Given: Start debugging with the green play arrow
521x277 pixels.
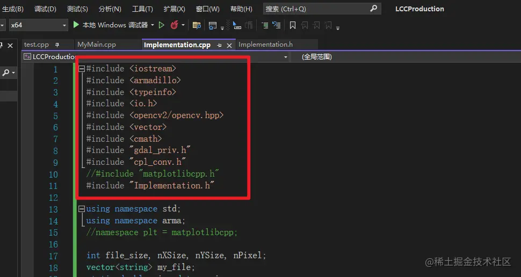Looking at the screenshot, I should tap(76, 25).
